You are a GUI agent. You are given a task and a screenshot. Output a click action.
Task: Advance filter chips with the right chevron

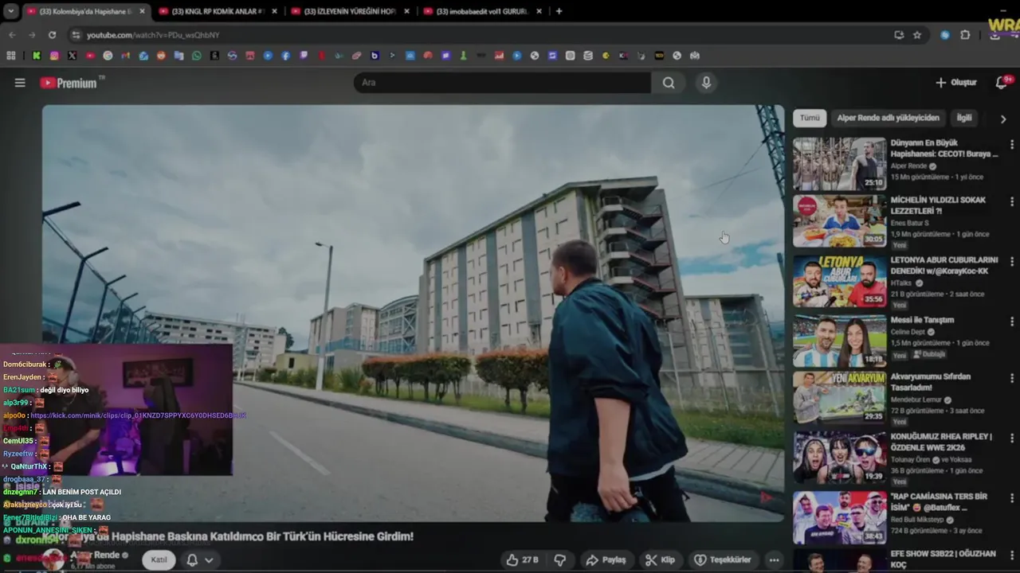(x=1003, y=119)
